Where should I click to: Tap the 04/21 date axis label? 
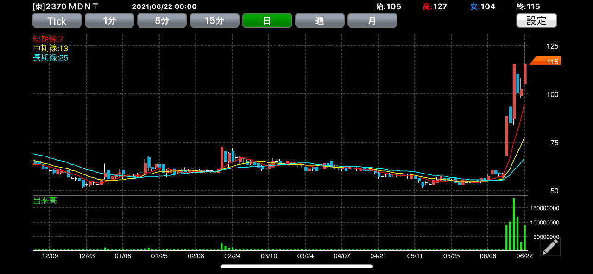(x=379, y=256)
